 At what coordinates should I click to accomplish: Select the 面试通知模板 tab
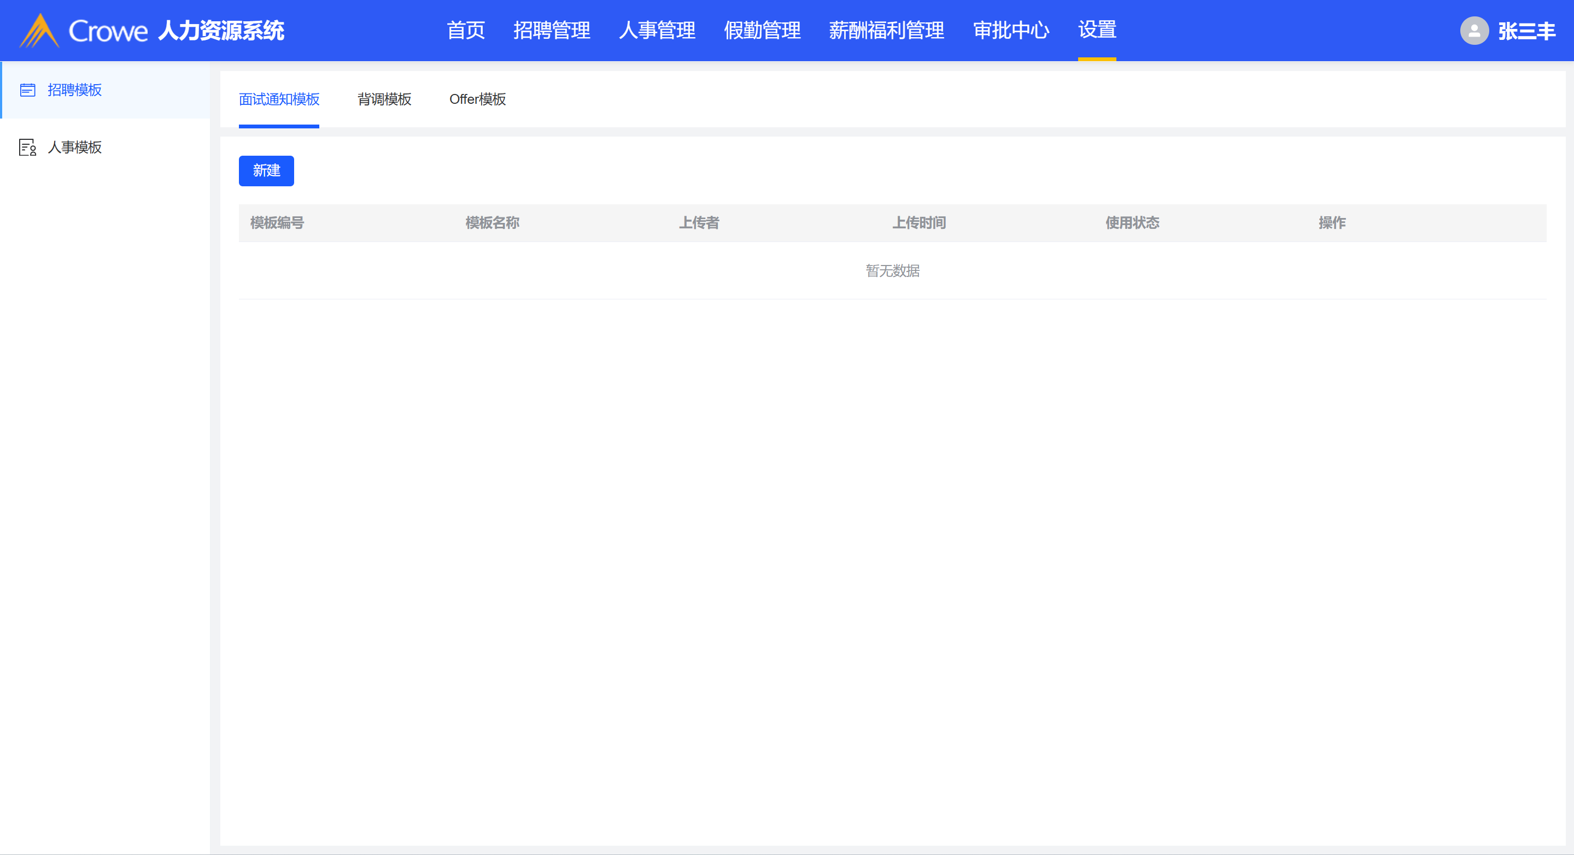(279, 99)
